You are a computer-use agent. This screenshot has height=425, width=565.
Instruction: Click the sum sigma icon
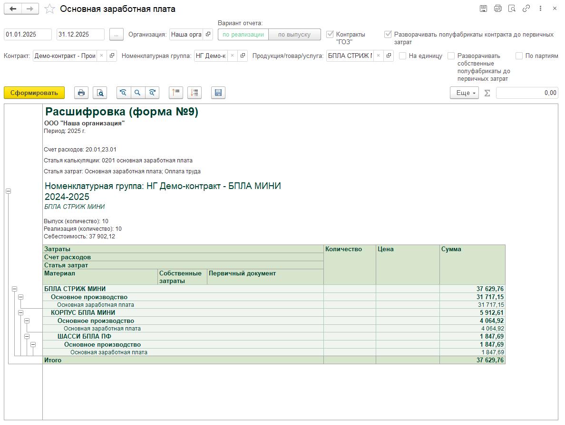(x=487, y=93)
